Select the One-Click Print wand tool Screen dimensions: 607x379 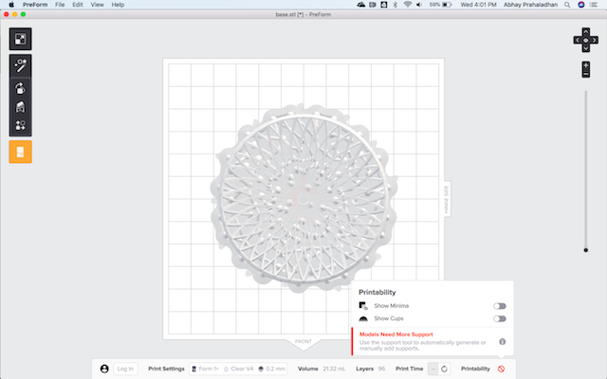click(x=20, y=65)
